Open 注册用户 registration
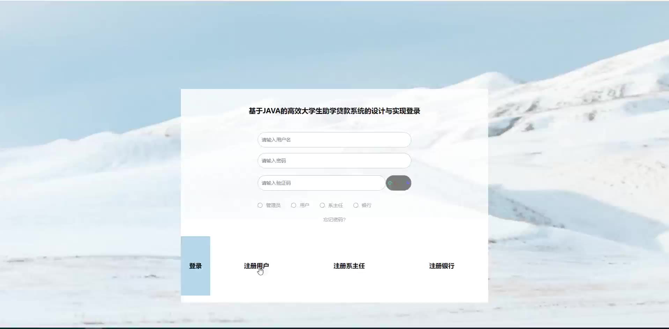The image size is (669, 329). [x=256, y=266]
